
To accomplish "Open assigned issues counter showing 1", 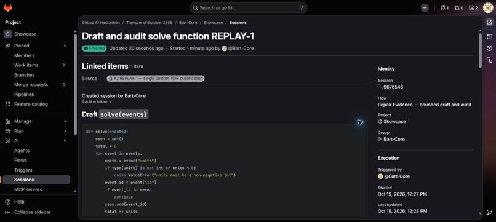I will (444, 8).
